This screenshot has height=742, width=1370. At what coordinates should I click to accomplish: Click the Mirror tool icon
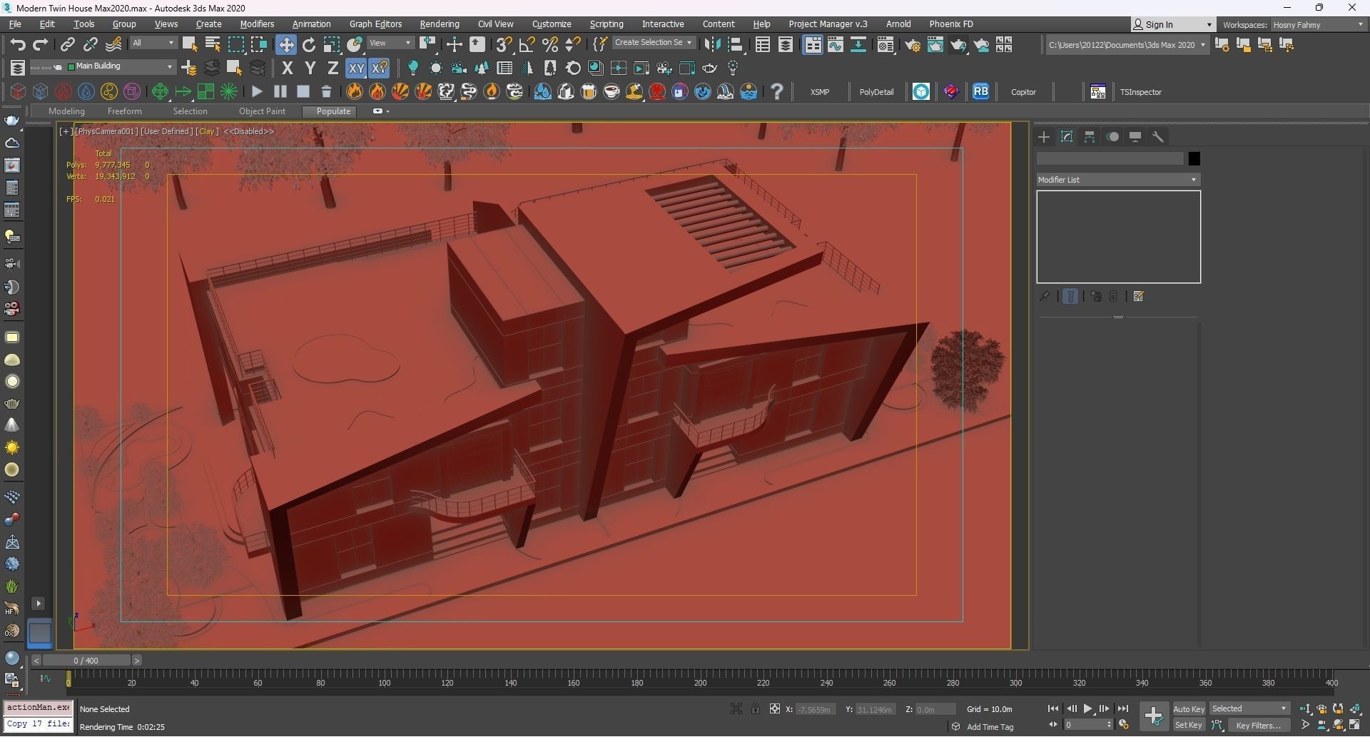(x=711, y=45)
